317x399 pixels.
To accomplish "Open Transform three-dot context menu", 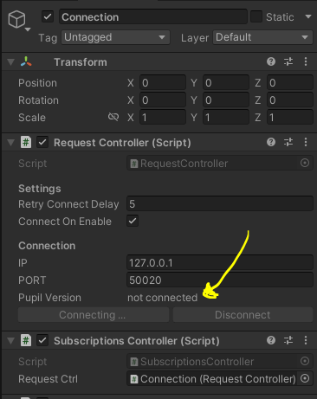I will click(306, 61).
